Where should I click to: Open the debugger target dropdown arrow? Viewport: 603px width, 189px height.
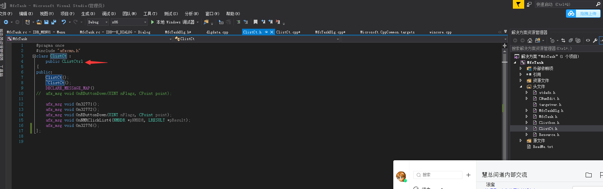[198, 22]
